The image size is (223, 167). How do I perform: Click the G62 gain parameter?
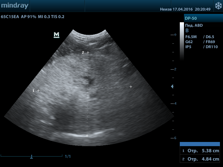click(x=189, y=42)
